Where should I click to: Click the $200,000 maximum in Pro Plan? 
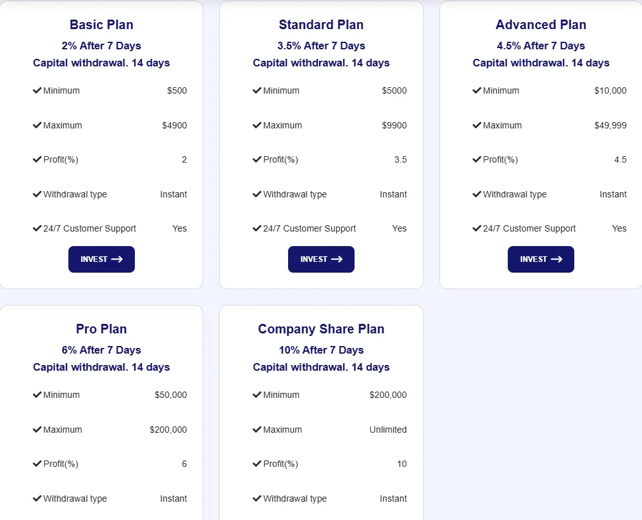click(168, 430)
